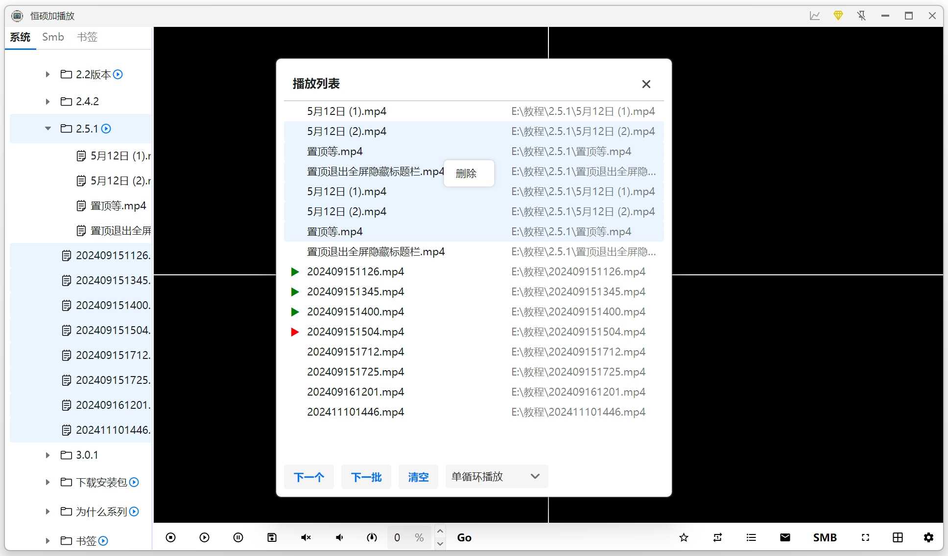
Task: Click the bookmark star icon
Action: point(684,537)
